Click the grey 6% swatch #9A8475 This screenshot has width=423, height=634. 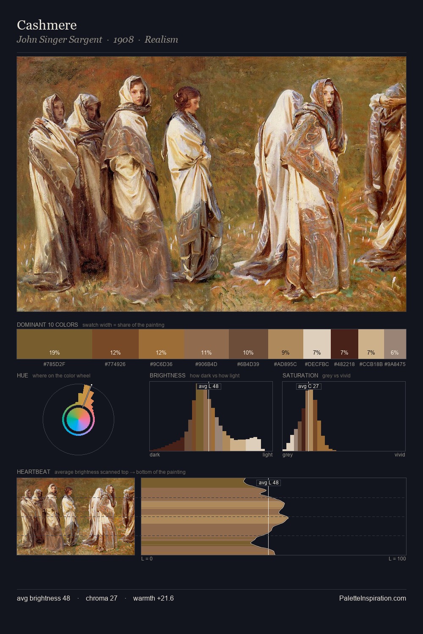[395, 344]
